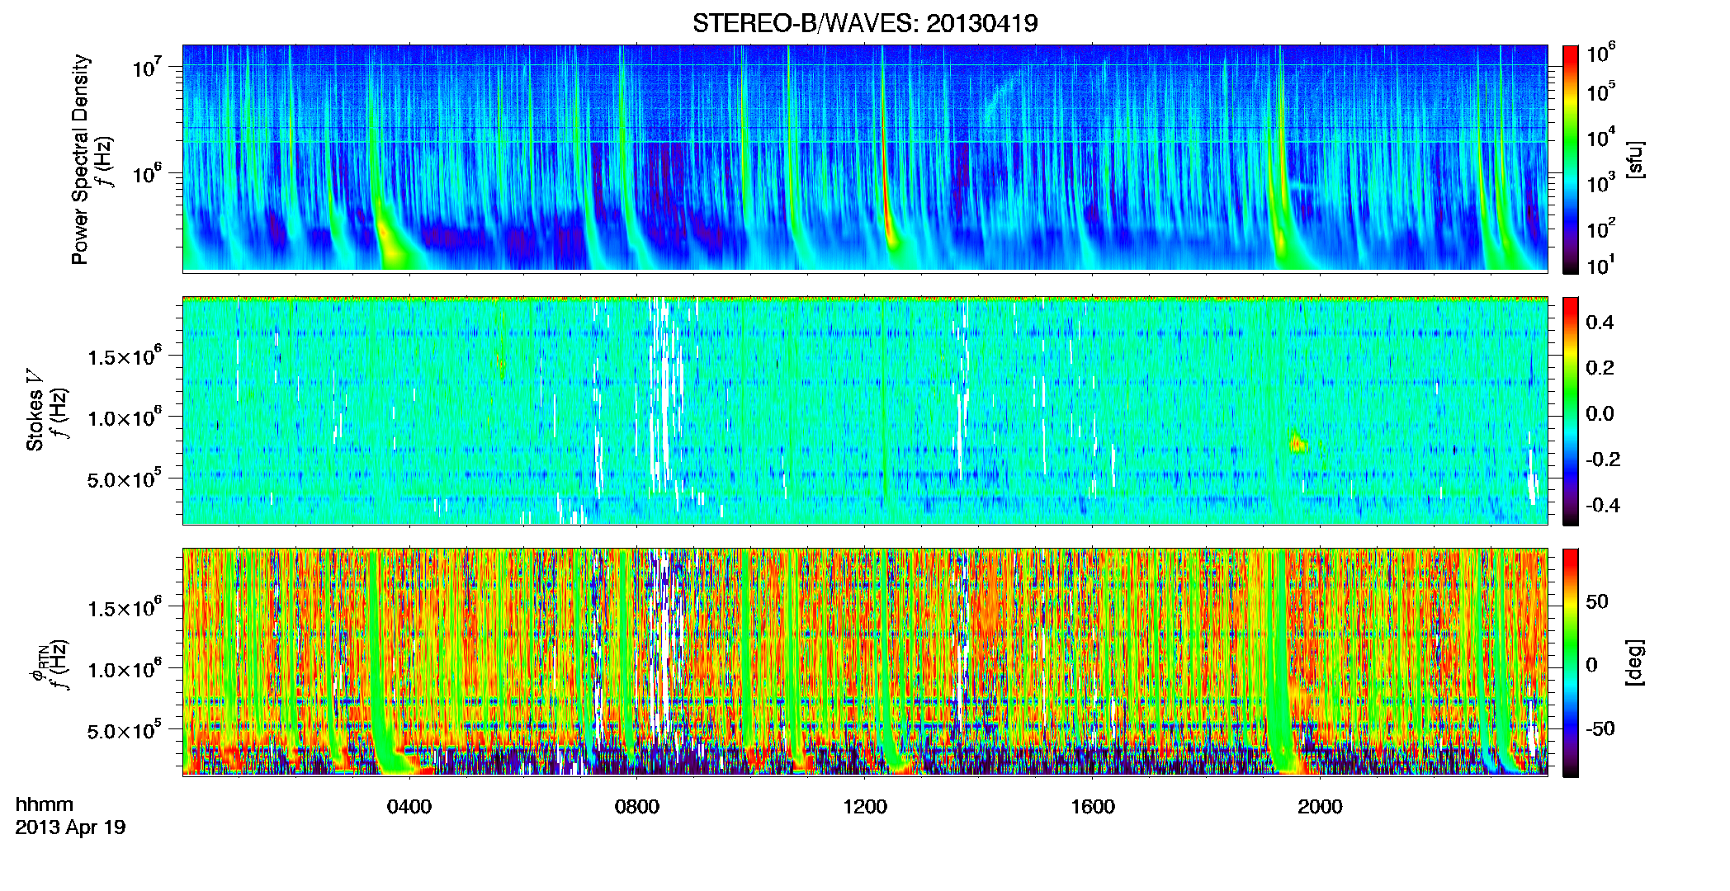
Task: Select the 1.0×10⁶ frequency tick of Stokes V panel
Action: click(125, 418)
